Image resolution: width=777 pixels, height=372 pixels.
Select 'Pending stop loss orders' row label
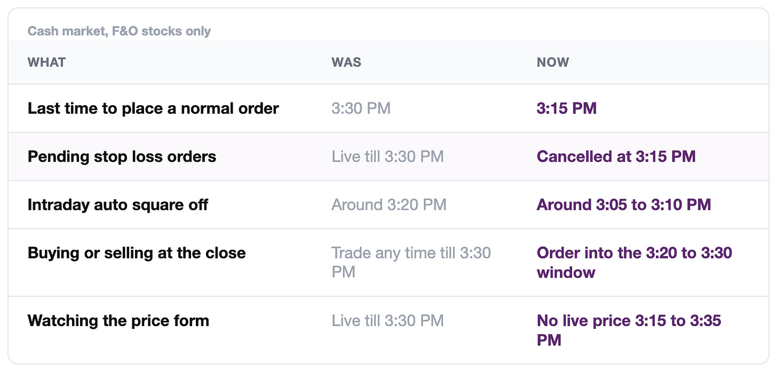coord(122,156)
